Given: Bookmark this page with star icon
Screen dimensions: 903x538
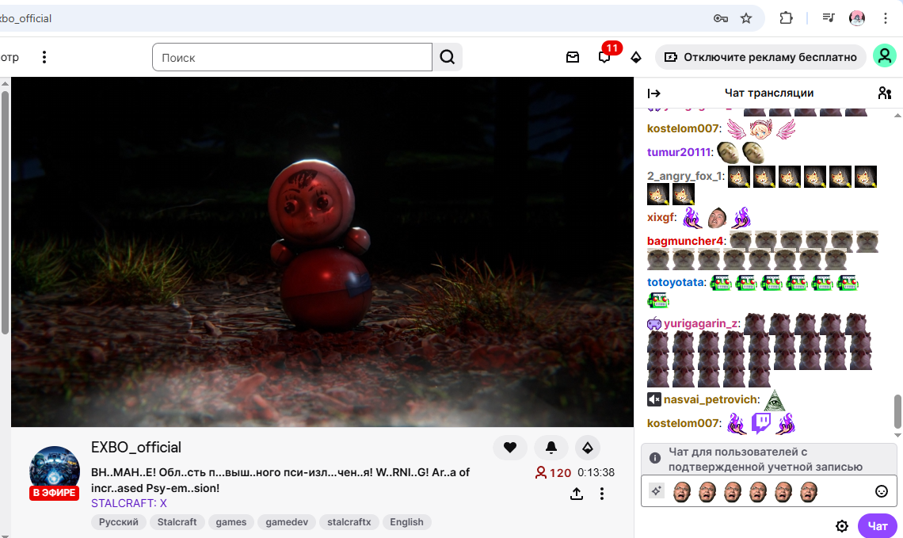Looking at the screenshot, I should [745, 18].
